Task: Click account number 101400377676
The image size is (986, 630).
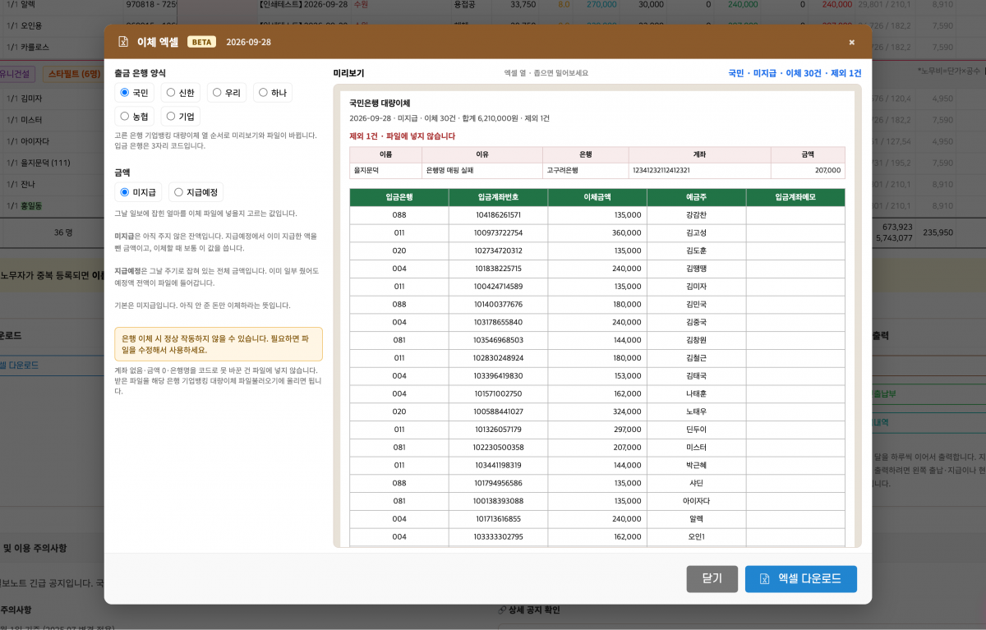Action: (x=498, y=304)
